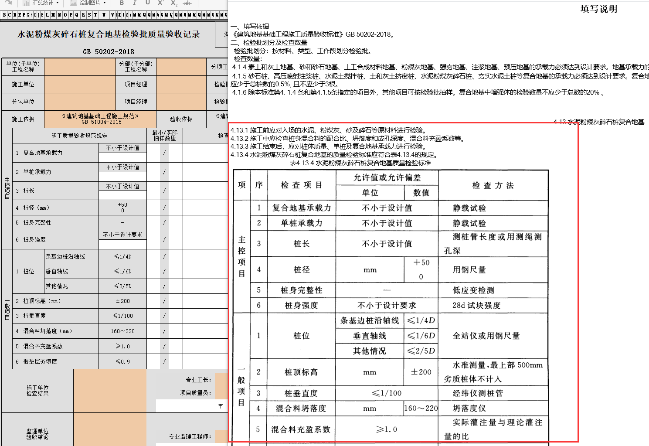The width and height of the screenshot is (649, 446).
Task: Click 项目经理 input cell in 施工单位 row
Action: [x=181, y=84]
